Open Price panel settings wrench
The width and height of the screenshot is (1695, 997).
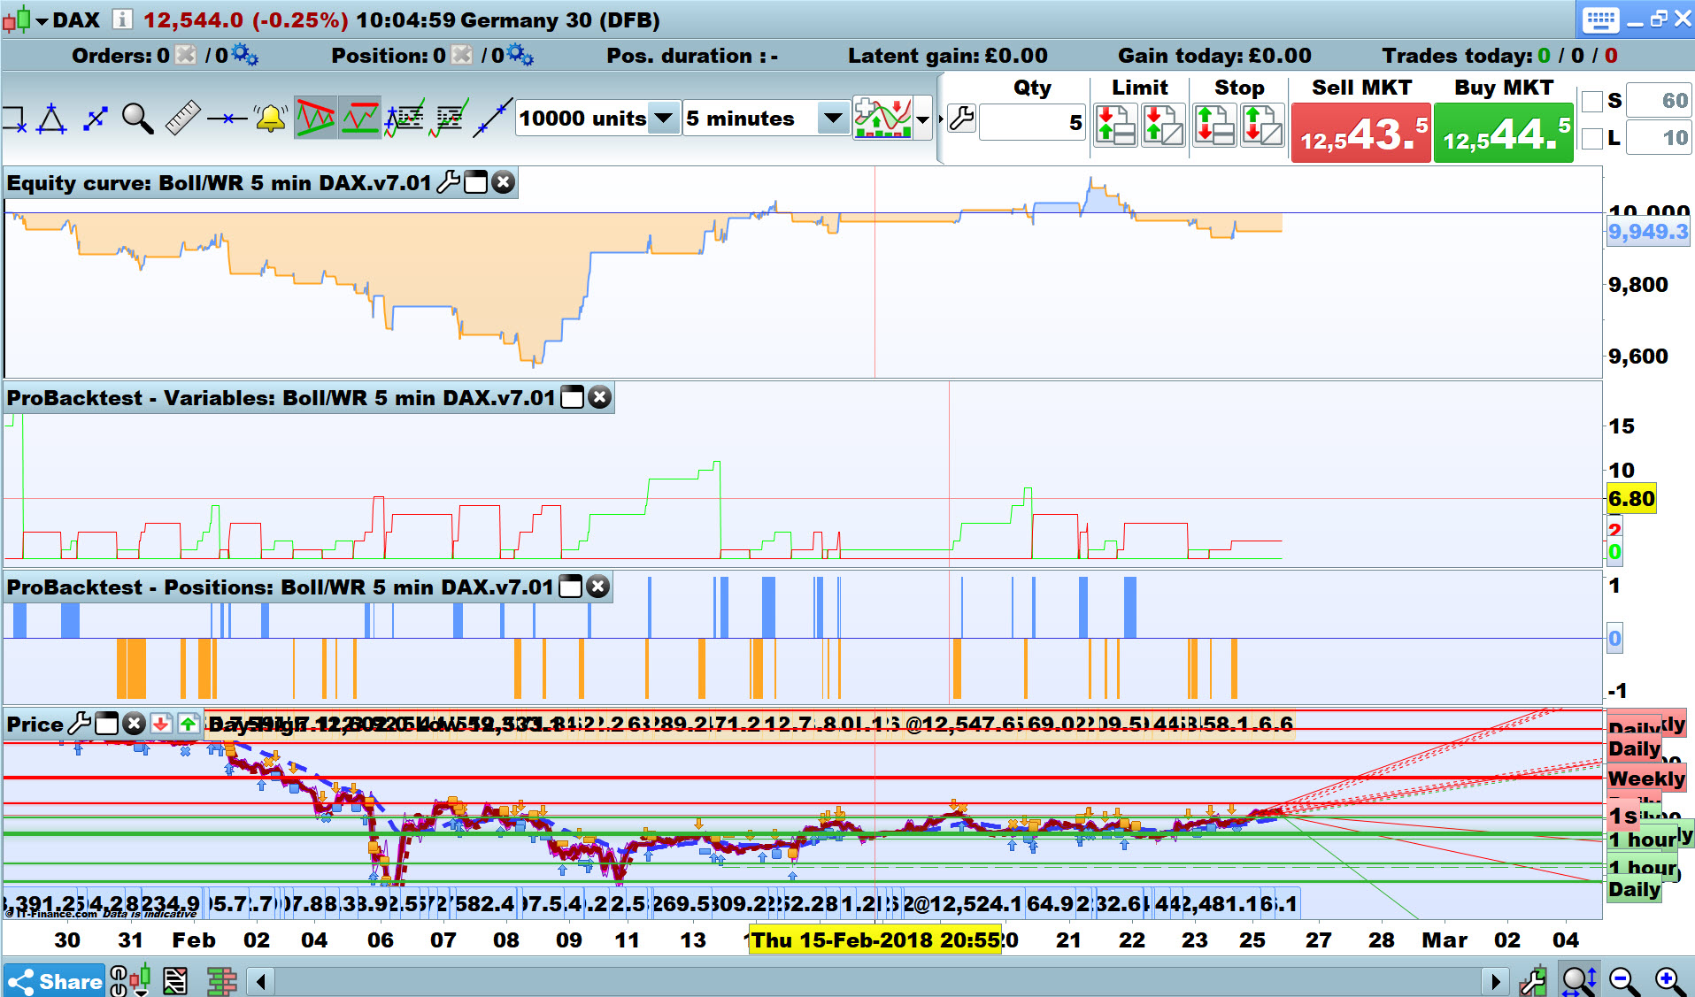pos(80,724)
